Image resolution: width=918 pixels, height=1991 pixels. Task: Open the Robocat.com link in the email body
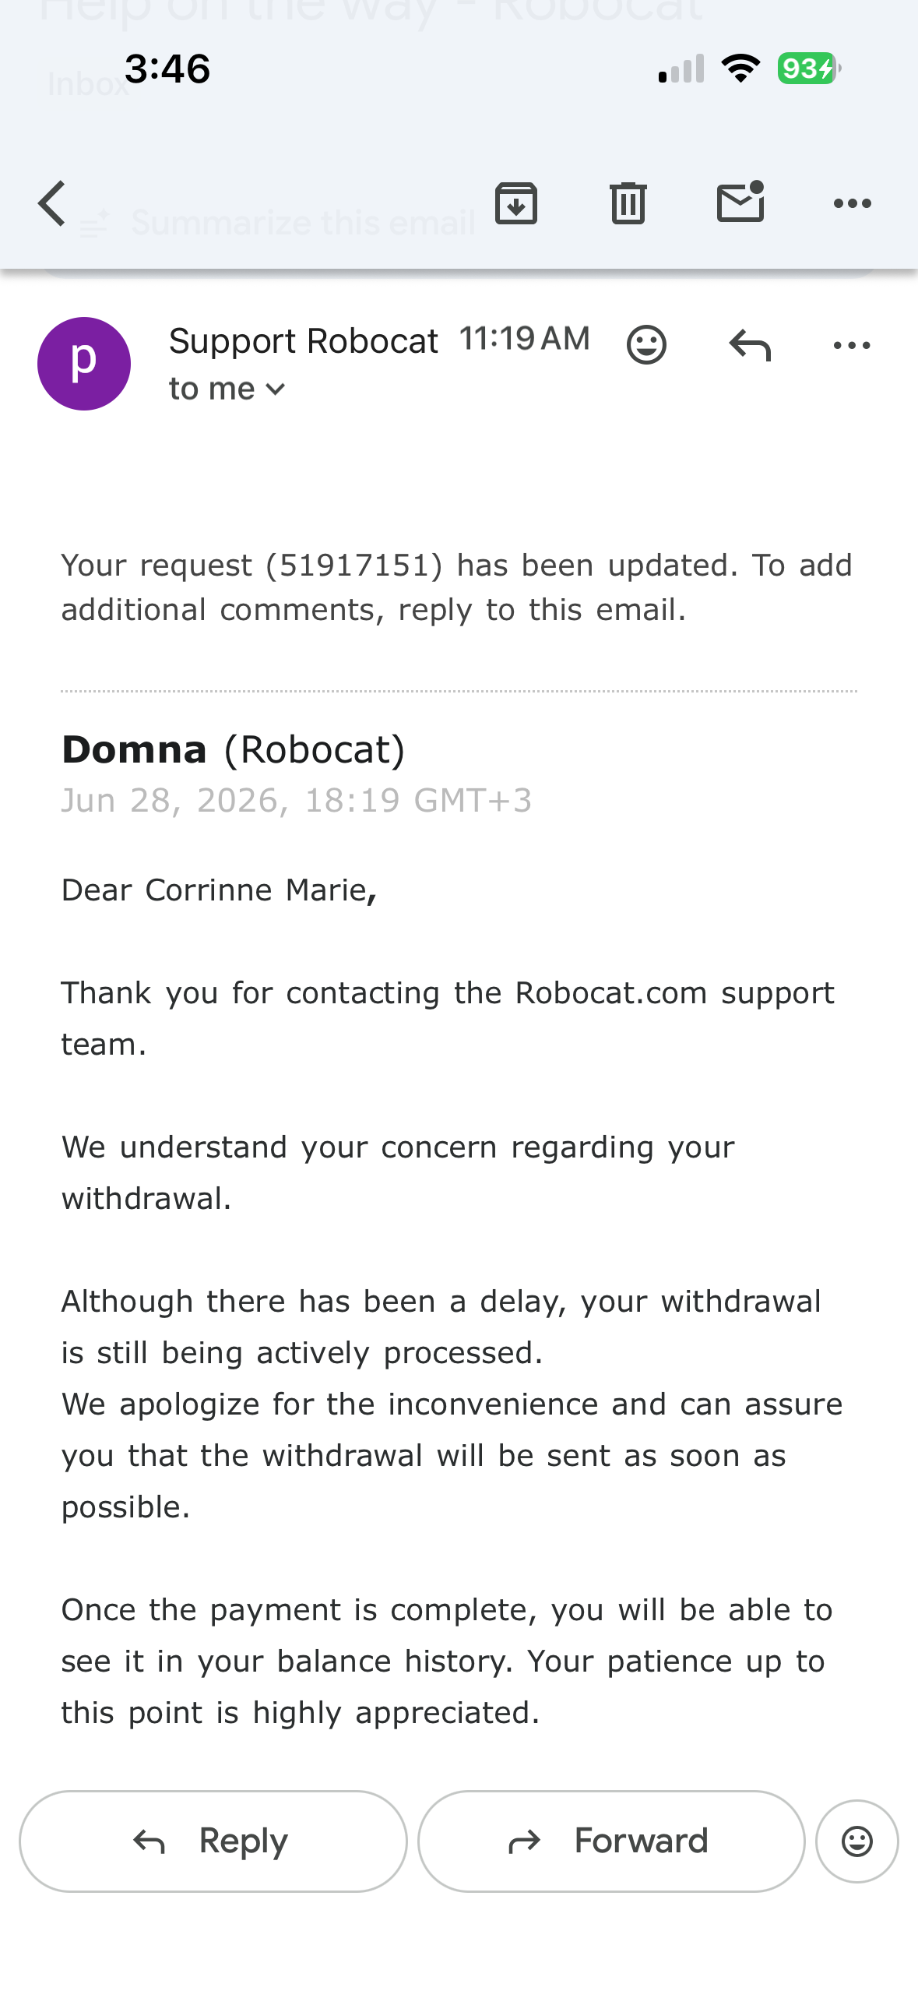point(611,993)
